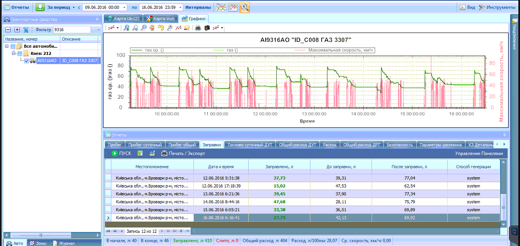Click the yellow undo arrow icon
Viewport: 520px width, 246px height.
[x=161, y=28]
